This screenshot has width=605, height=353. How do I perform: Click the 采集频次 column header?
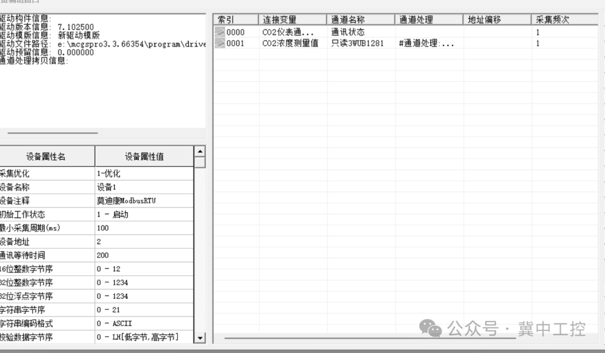pyautogui.click(x=565, y=19)
